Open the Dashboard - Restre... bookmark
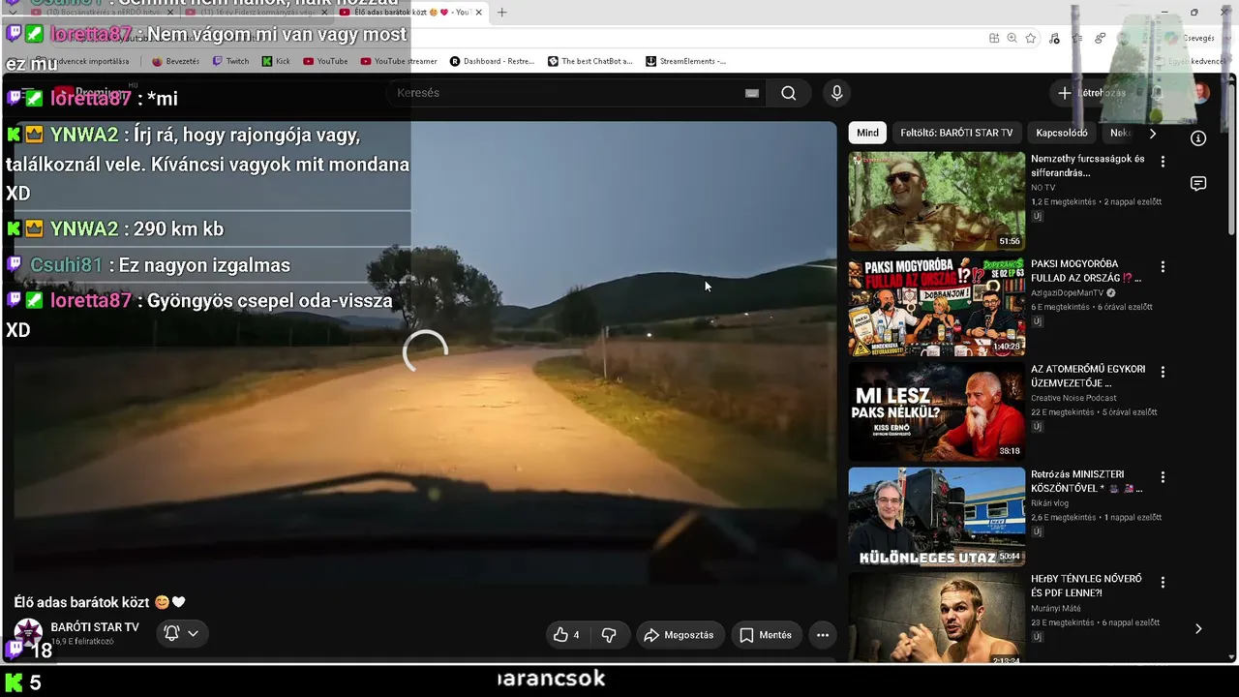 tap(492, 61)
